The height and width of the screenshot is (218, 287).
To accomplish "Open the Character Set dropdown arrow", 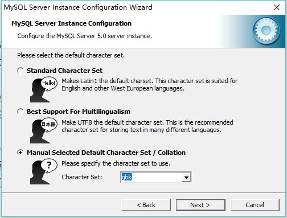I will pos(186,177).
